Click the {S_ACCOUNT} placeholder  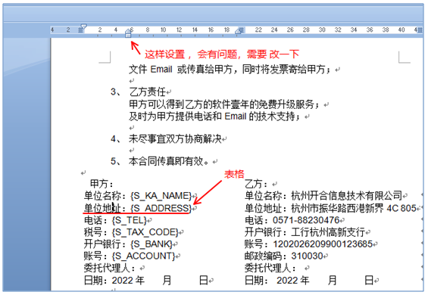click(143, 256)
